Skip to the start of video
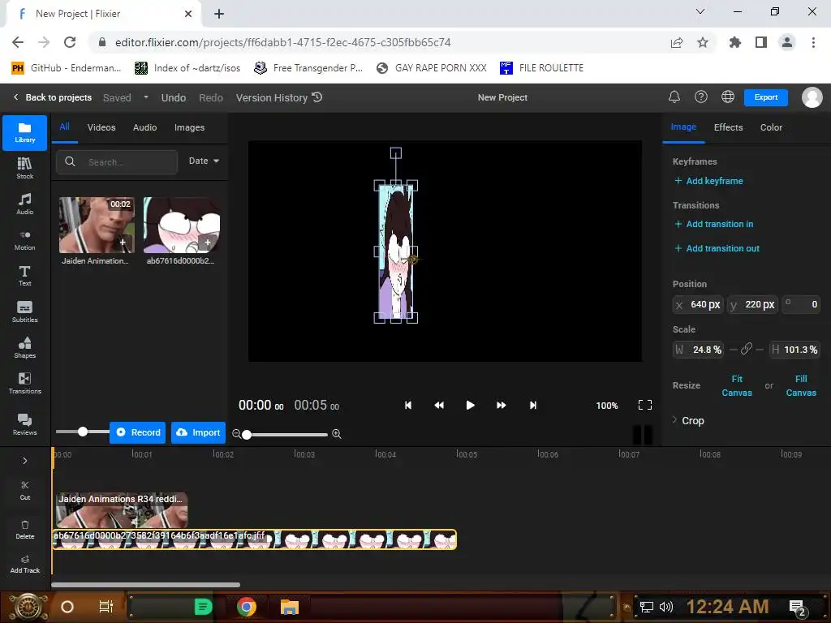 408,406
